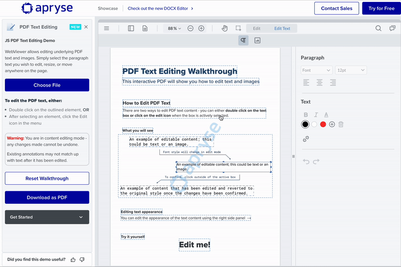The width and height of the screenshot is (401, 267).
Task: Click the You can edit the appearance text box
Action: tap(185, 218)
